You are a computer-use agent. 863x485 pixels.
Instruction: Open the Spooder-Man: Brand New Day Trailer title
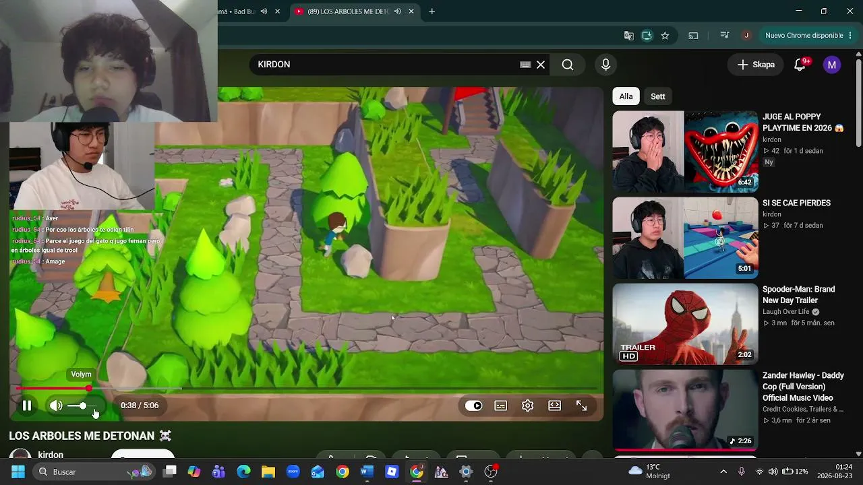pyautogui.click(x=799, y=295)
